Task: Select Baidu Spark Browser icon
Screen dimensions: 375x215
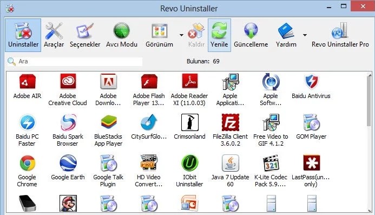Action: (68, 122)
